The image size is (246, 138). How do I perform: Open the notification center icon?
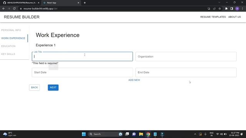point(242,134)
